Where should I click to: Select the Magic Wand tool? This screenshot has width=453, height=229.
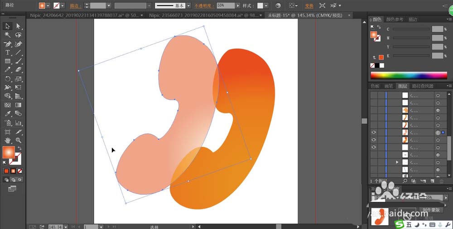[x=8, y=35]
